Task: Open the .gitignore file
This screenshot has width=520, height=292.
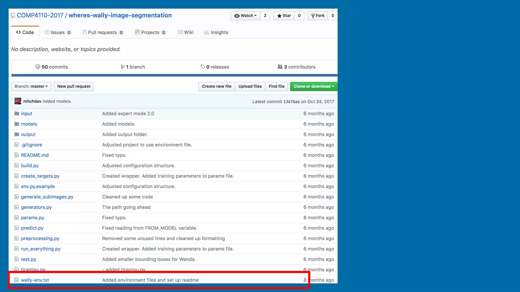Action: tap(31, 145)
